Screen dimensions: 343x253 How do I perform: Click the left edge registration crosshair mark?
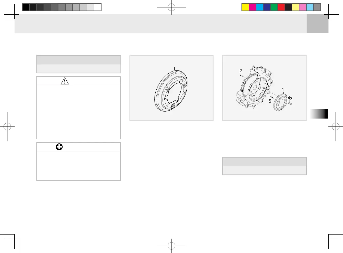click(x=7, y=126)
